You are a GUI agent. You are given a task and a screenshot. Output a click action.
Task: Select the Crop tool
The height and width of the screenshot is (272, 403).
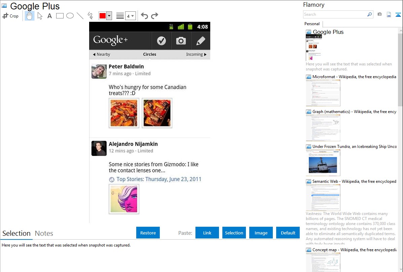(10, 16)
